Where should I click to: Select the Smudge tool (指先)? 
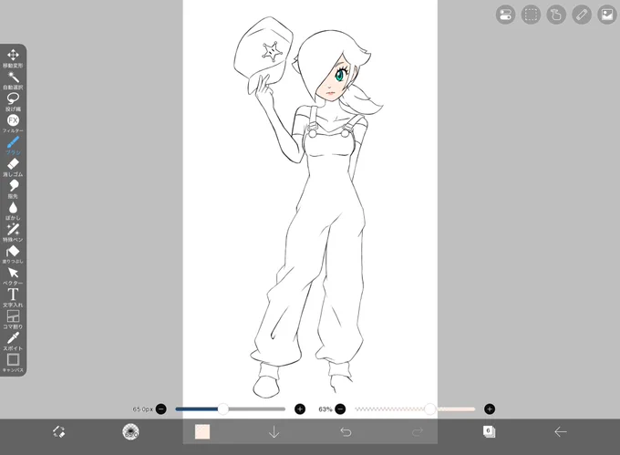(x=13, y=190)
